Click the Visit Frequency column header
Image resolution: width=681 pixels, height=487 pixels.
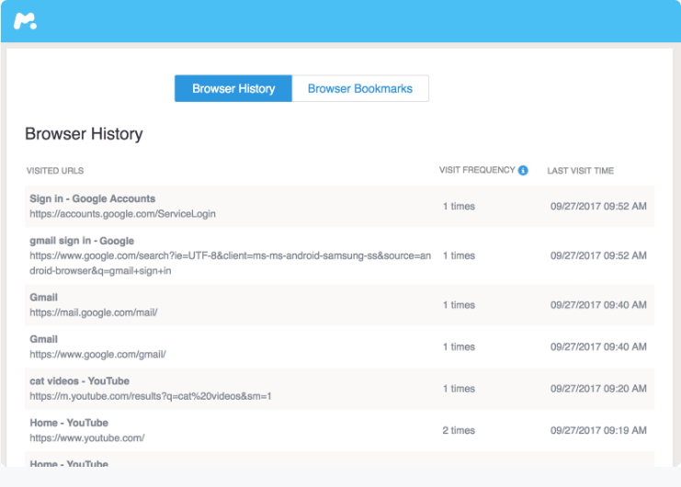[x=476, y=170]
